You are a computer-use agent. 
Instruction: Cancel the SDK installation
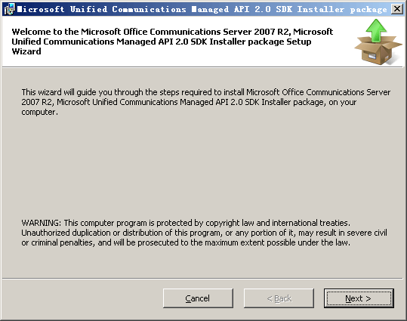pos(198,298)
